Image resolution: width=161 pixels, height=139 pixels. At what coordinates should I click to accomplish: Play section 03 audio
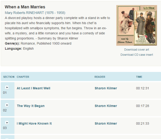[7, 123]
